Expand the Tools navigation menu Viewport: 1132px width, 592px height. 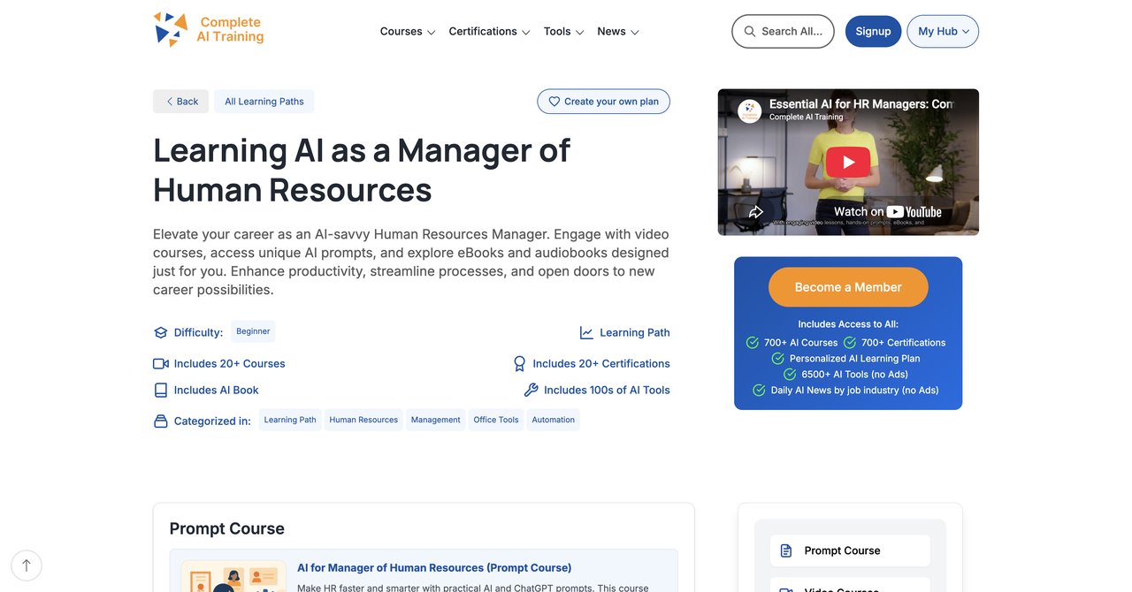(563, 31)
